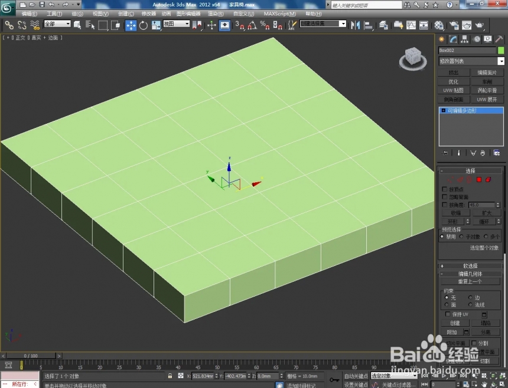The height and width of the screenshot is (388, 508).
Task: Click the Configure Modifier Sets icon
Action: tap(496, 153)
